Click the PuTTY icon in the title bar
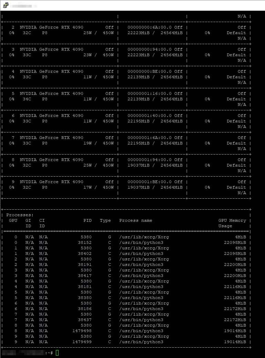 pyautogui.click(x=6, y=5)
